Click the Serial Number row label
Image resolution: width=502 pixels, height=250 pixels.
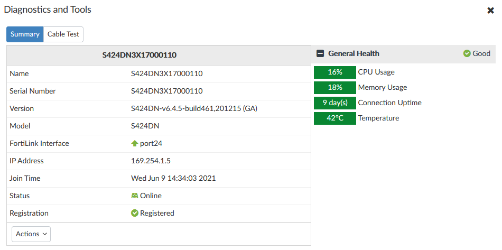(33, 91)
